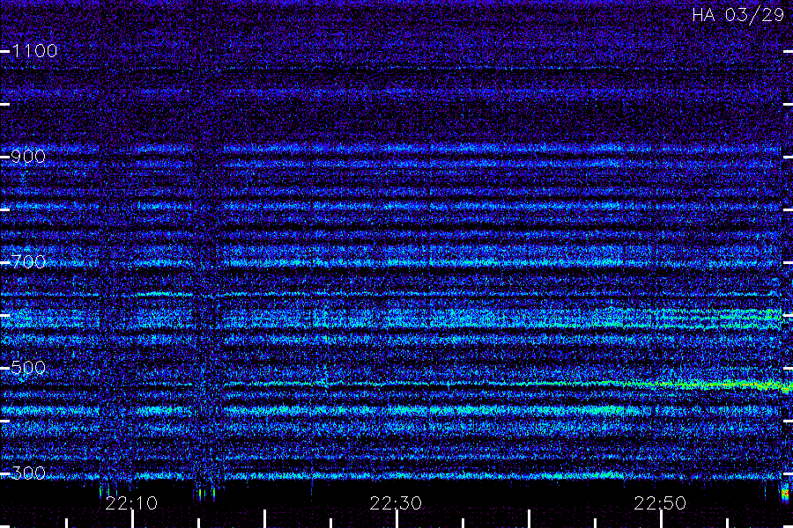
Task: Click the tall tick mark under 22:30
Action: click(397, 519)
